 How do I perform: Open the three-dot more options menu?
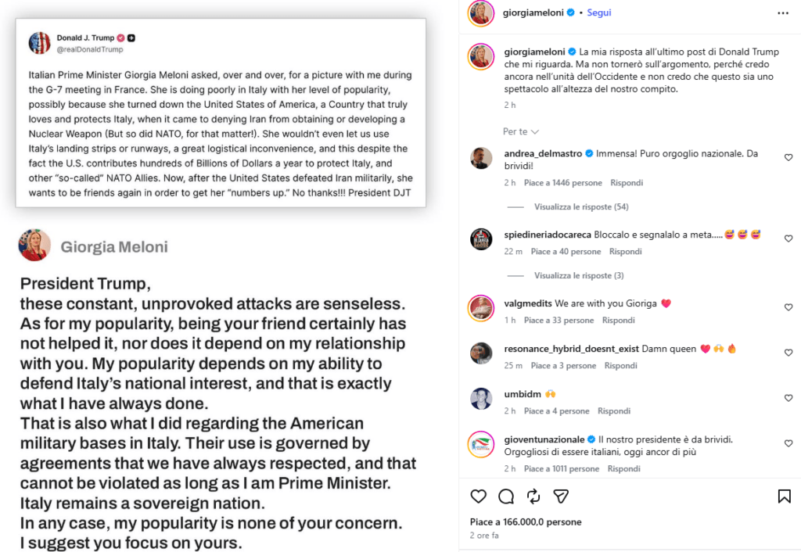point(782,13)
